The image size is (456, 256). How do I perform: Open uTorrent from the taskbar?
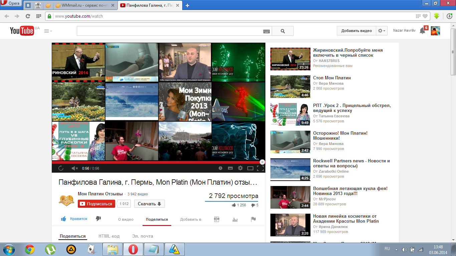point(50,249)
